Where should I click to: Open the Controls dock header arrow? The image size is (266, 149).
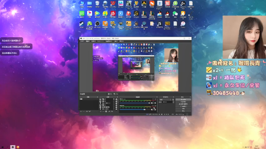click(x=190, y=97)
